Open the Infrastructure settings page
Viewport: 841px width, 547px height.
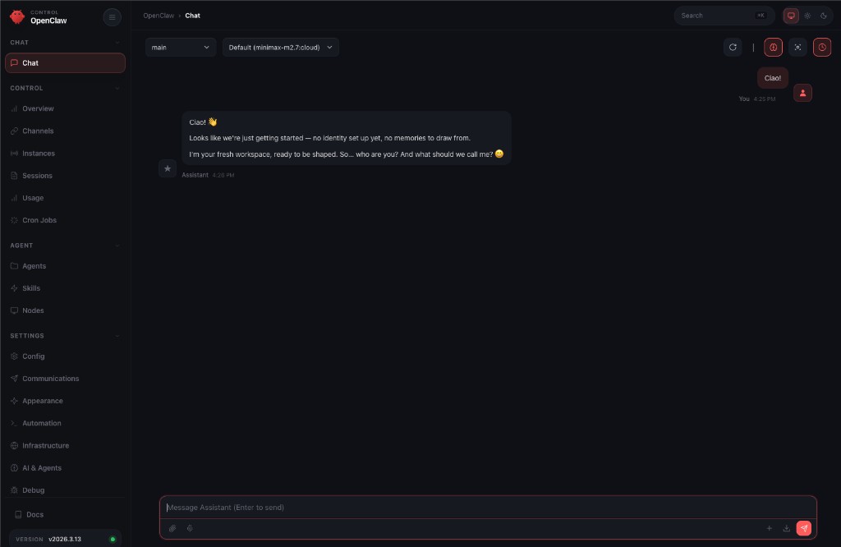click(x=45, y=445)
